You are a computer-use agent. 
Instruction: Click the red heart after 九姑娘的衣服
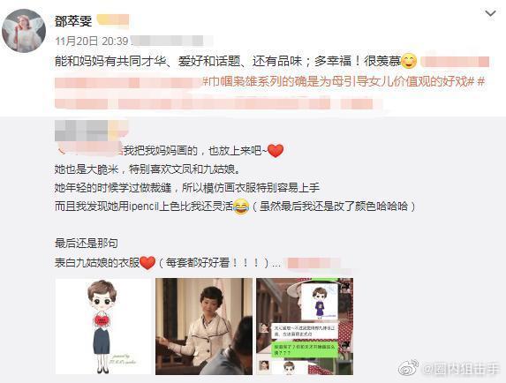click(147, 263)
